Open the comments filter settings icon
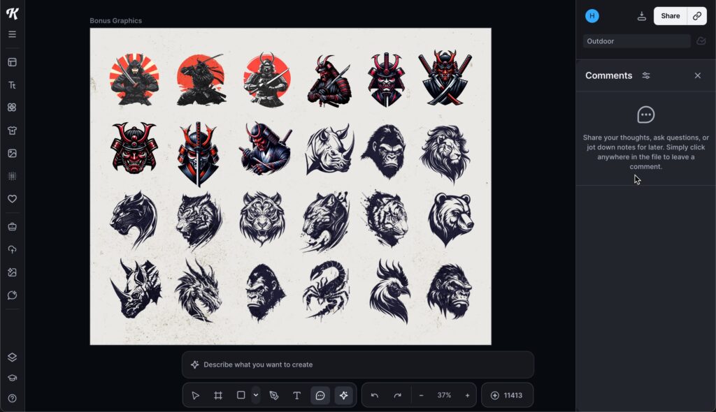This screenshot has height=412, width=716. click(x=645, y=75)
